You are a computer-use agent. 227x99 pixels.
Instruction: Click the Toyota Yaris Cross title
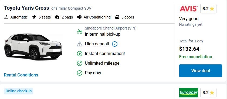[27, 8]
